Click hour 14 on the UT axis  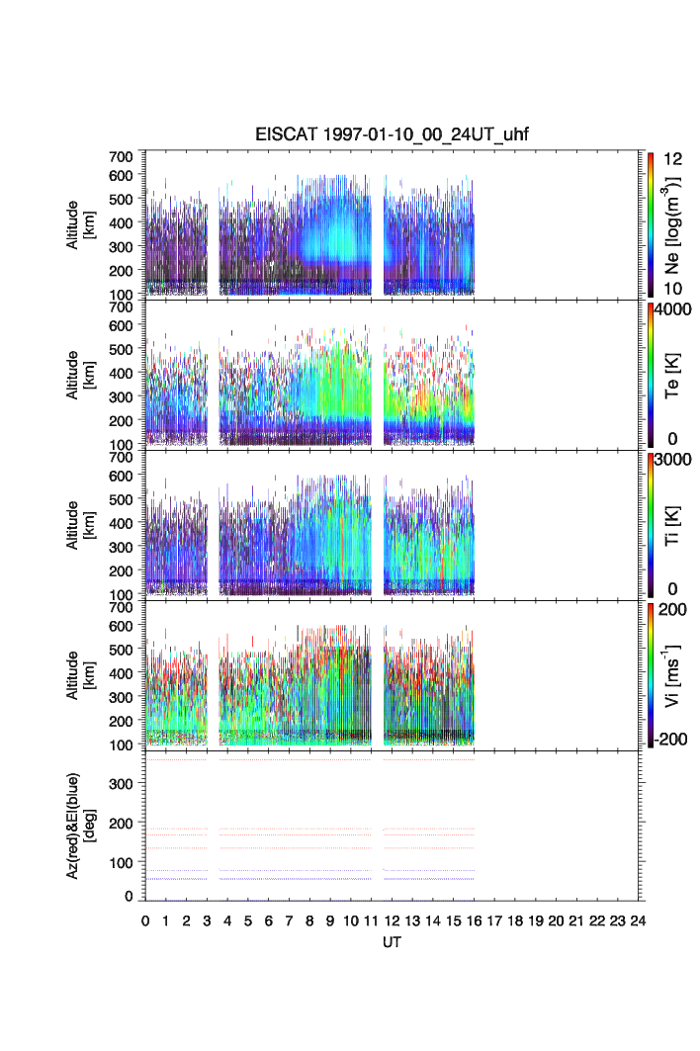433,920
